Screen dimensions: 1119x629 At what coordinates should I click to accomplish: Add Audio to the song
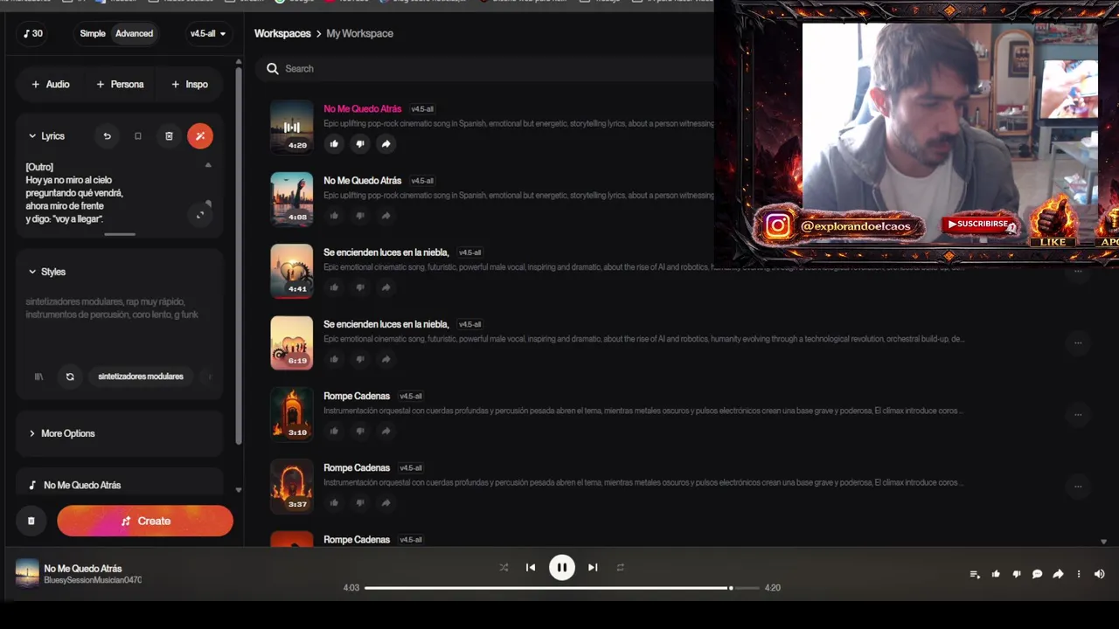(51, 84)
